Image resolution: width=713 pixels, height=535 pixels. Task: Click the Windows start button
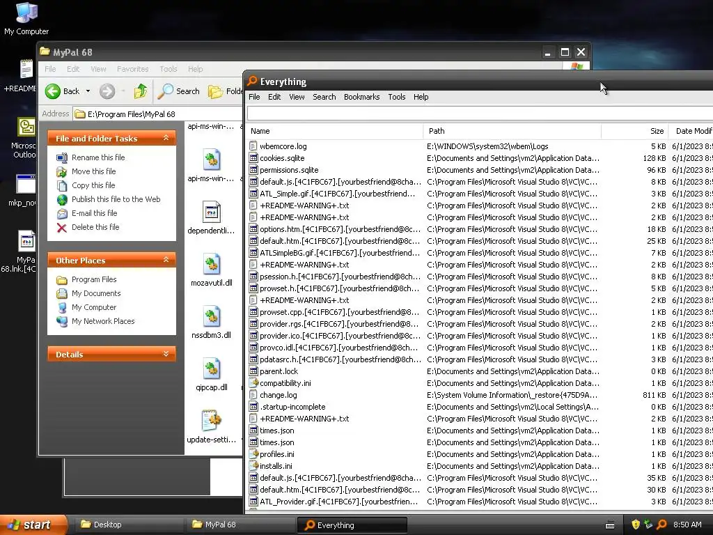tap(33, 525)
